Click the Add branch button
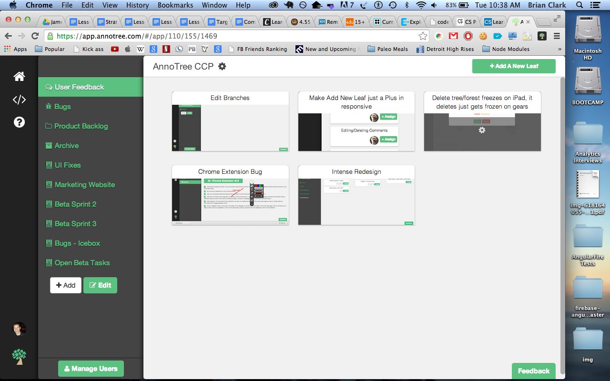 click(x=66, y=285)
